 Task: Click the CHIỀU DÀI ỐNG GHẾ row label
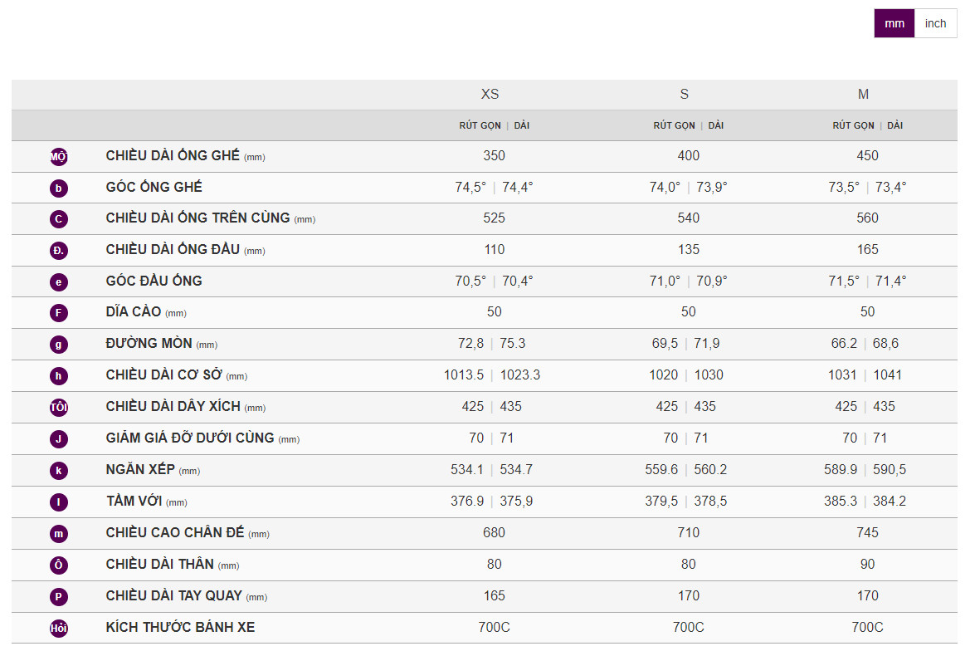pos(173,155)
